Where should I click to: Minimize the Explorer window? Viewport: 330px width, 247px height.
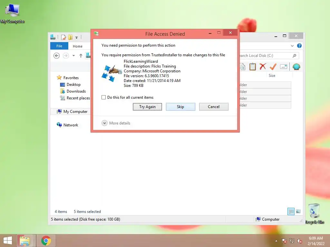276,36
